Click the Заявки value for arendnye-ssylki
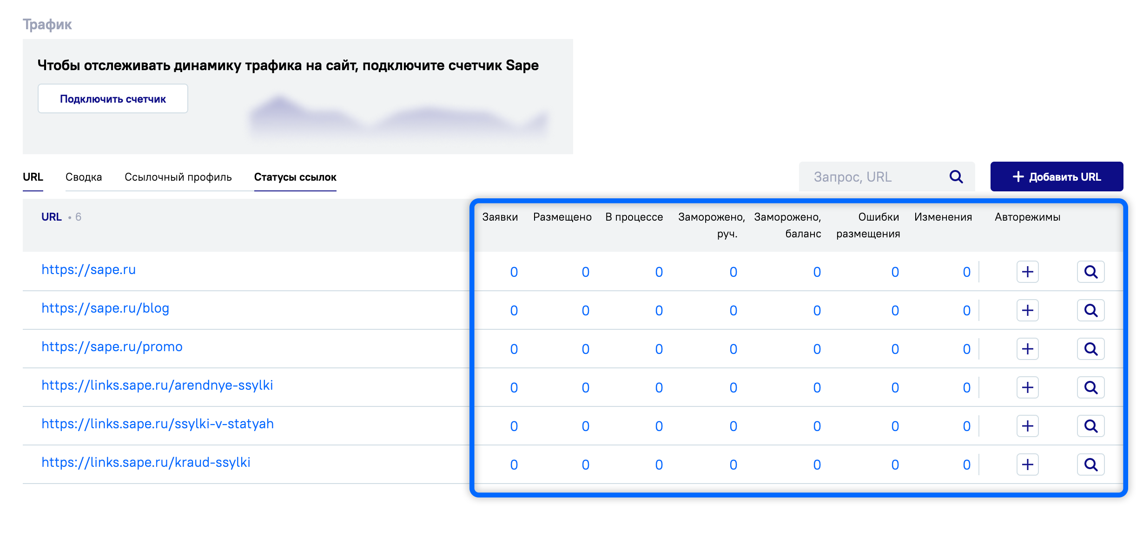The image size is (1143, 556). coord(514,387)
